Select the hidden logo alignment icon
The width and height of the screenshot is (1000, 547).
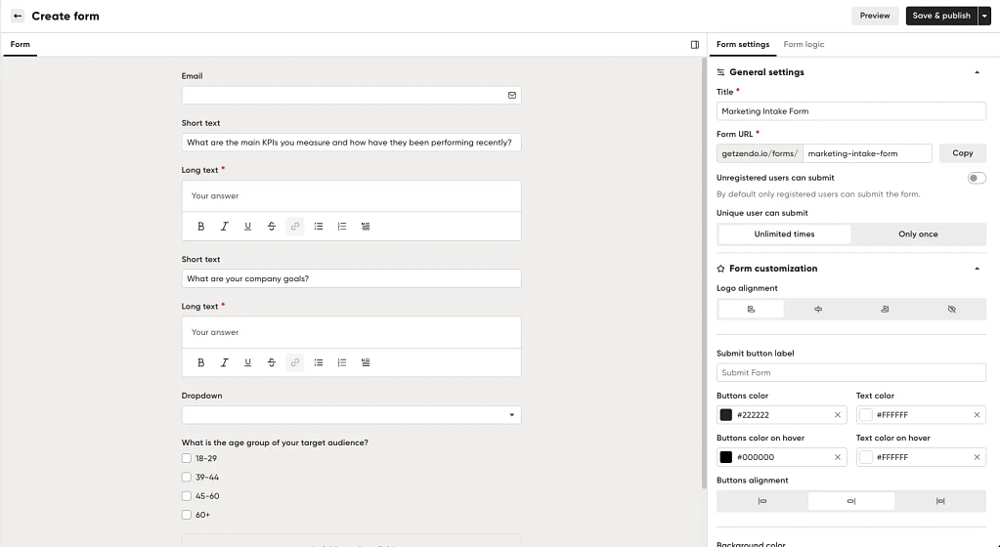coord(951,310)
